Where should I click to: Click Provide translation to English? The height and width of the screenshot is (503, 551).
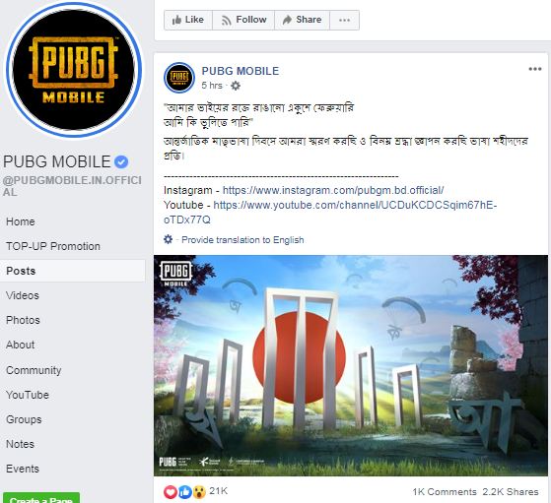click(x=242, y=240)
